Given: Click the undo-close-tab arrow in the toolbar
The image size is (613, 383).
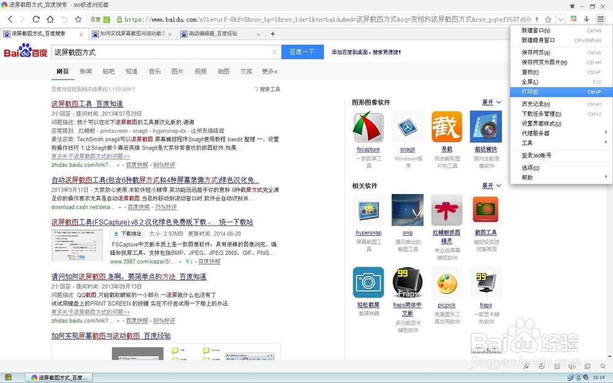Looking at the screenshot, I should (x=64, y=19).
